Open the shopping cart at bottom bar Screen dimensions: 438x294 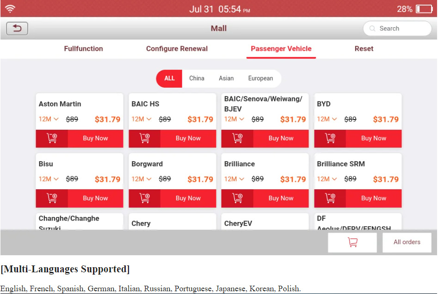click(x=352, y=242)
